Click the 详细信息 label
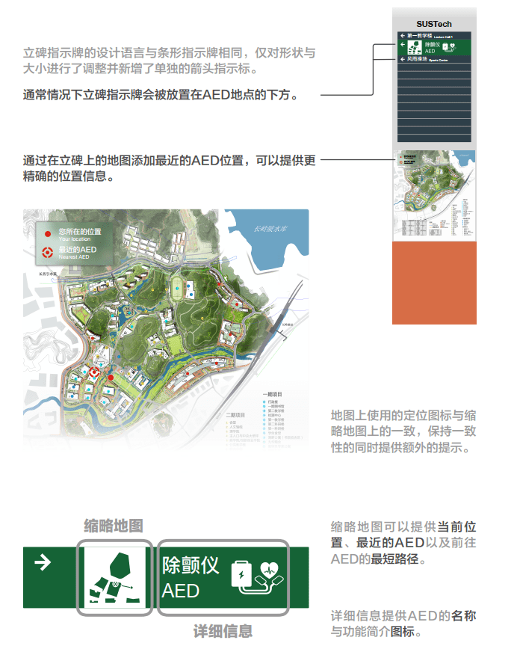 [223, 631]
